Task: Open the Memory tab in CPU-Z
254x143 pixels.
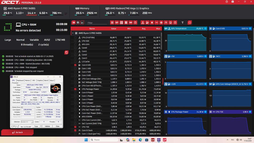Action: (x=27, y=81)
